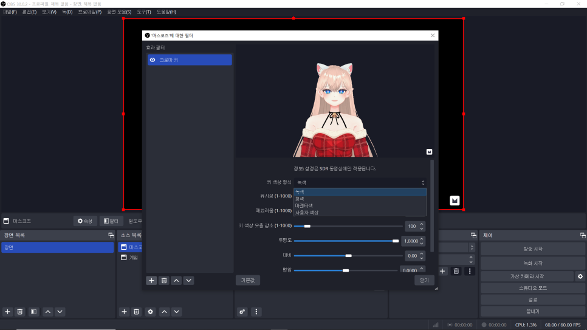Open the 파일(F) menu
The width and height of the screenshot is (587, 330).
10,12
